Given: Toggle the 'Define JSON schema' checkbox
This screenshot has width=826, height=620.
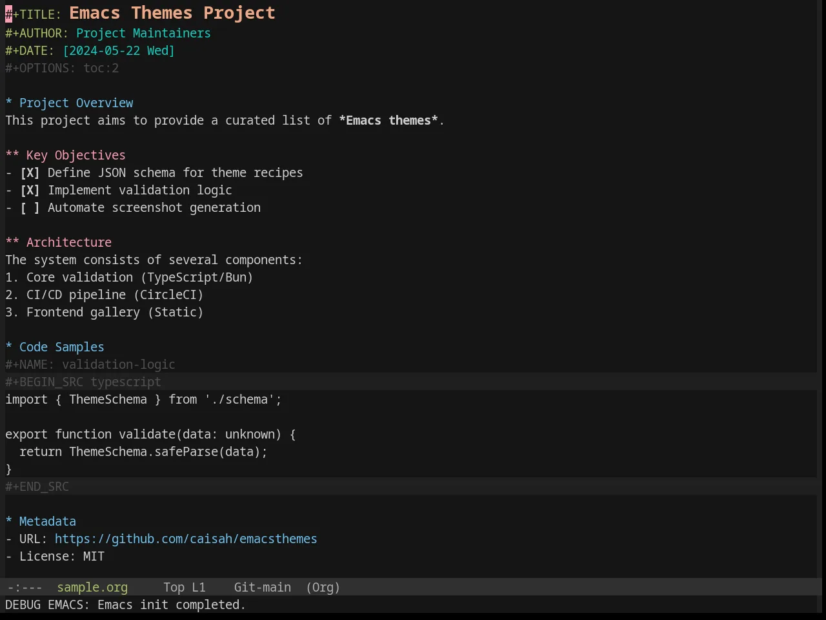Looking at the screenshot, I should point(30,173).
